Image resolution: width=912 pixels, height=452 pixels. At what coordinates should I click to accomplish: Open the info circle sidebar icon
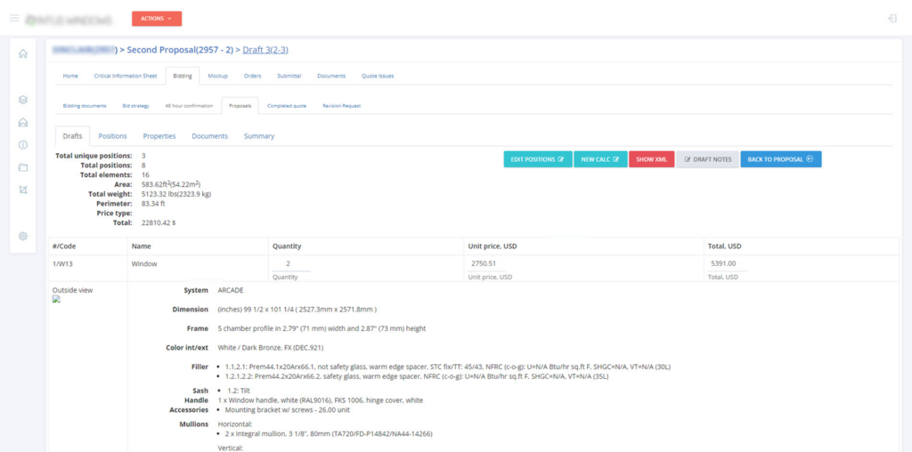23,145
